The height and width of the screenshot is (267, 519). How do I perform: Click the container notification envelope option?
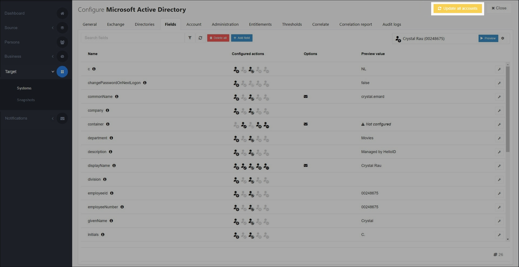tap(305, 124)
